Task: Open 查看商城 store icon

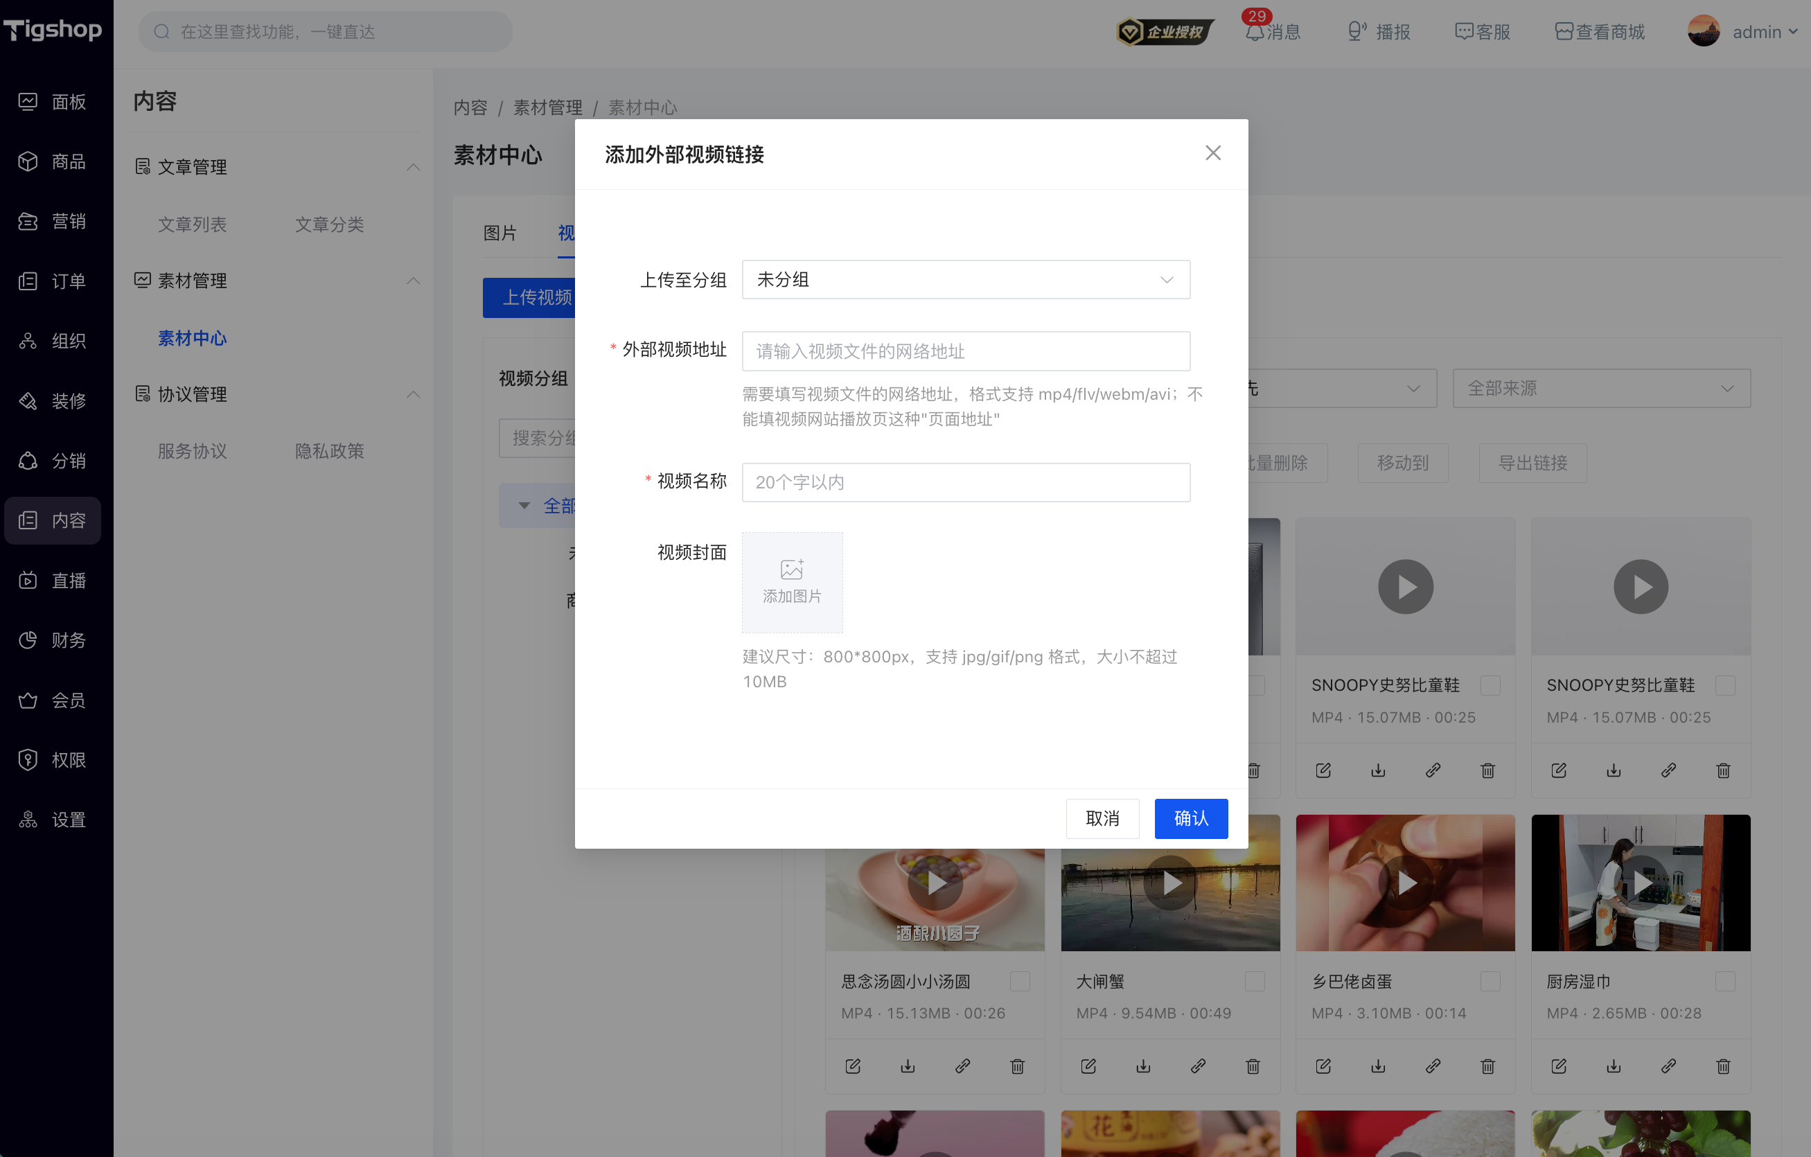Action: tap(1564, 32)
